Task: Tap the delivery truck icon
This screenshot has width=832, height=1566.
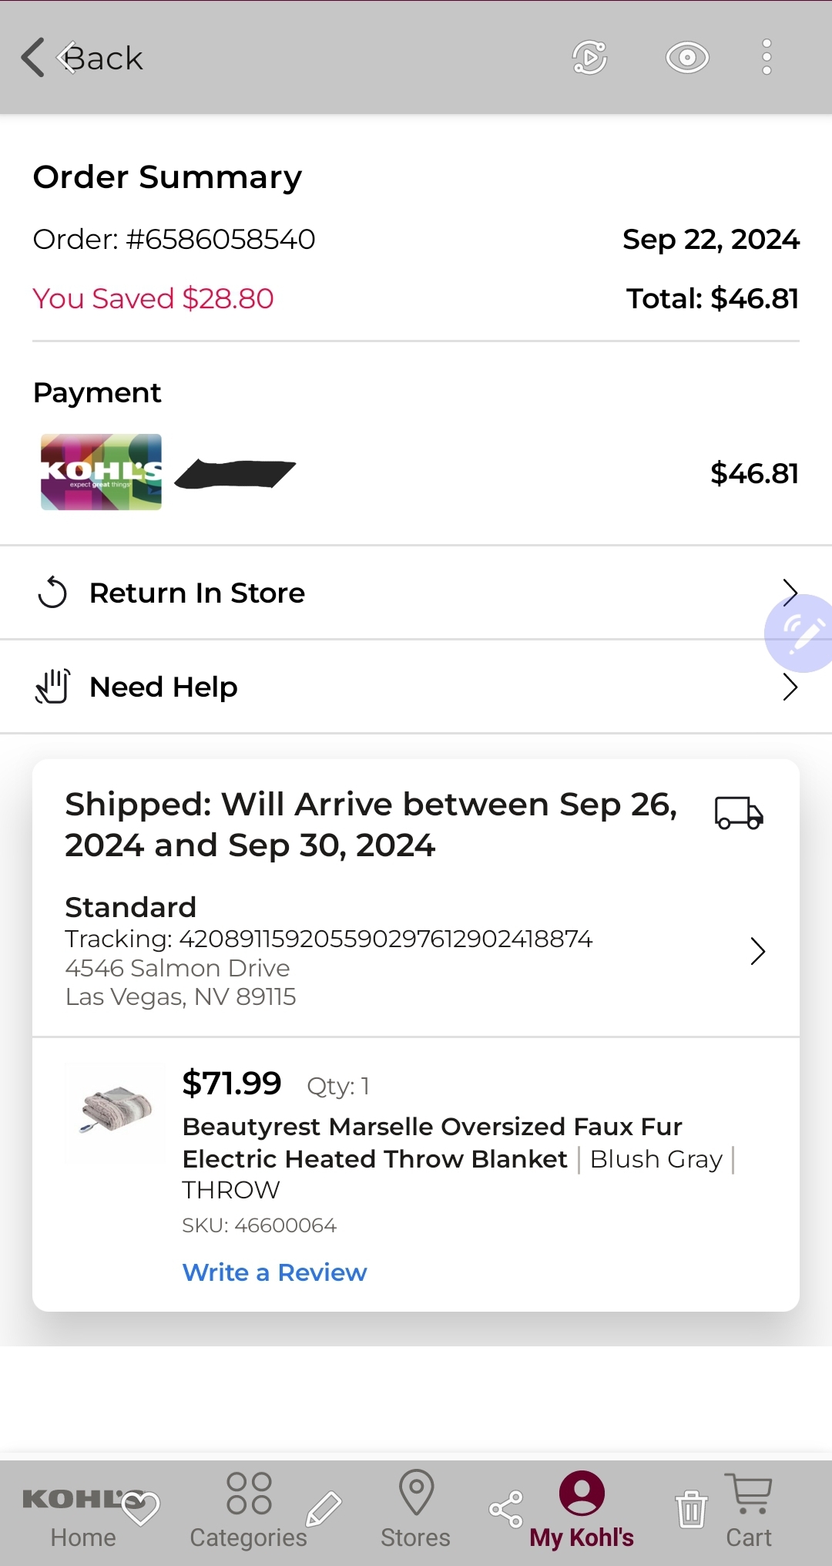Action: click(x=739, y=813)
